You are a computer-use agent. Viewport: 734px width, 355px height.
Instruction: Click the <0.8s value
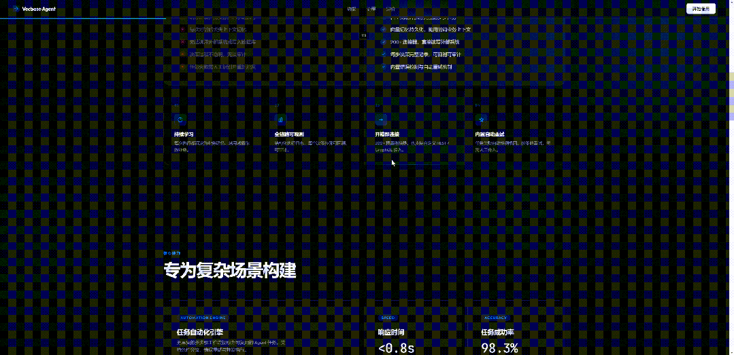click(x=397, y=348)
